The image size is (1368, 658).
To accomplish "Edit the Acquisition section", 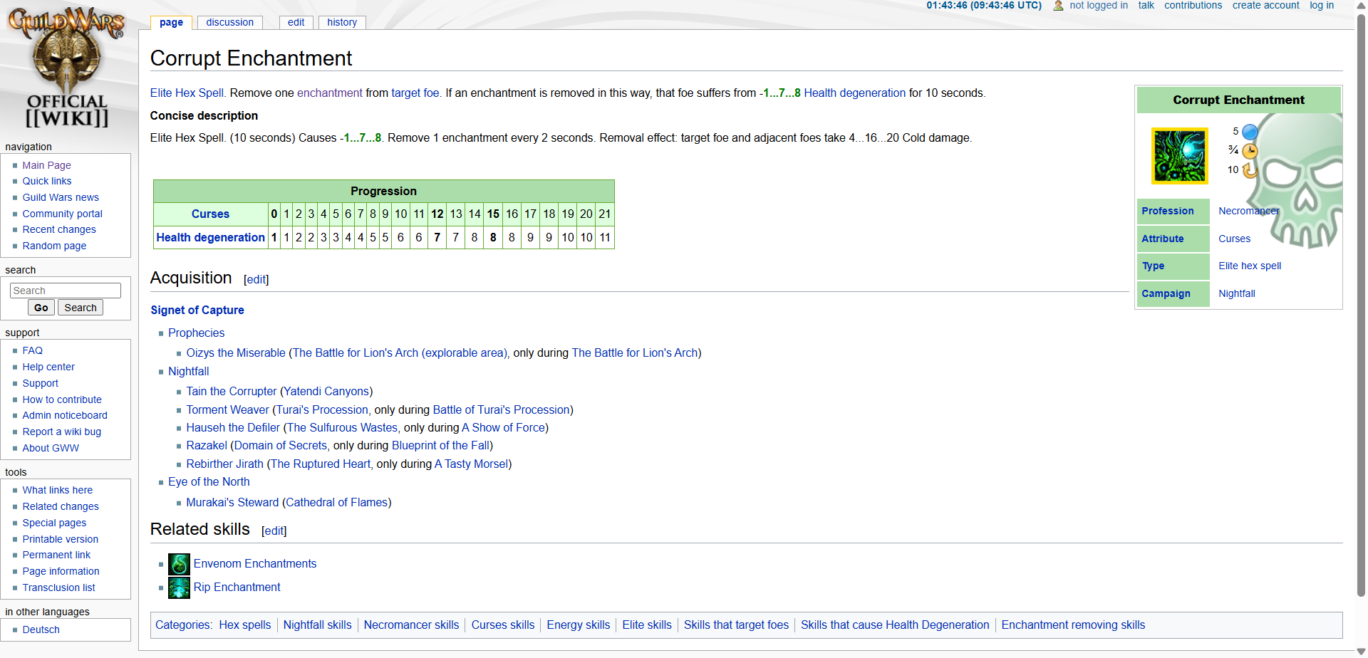I will click(x=256, y=279).
